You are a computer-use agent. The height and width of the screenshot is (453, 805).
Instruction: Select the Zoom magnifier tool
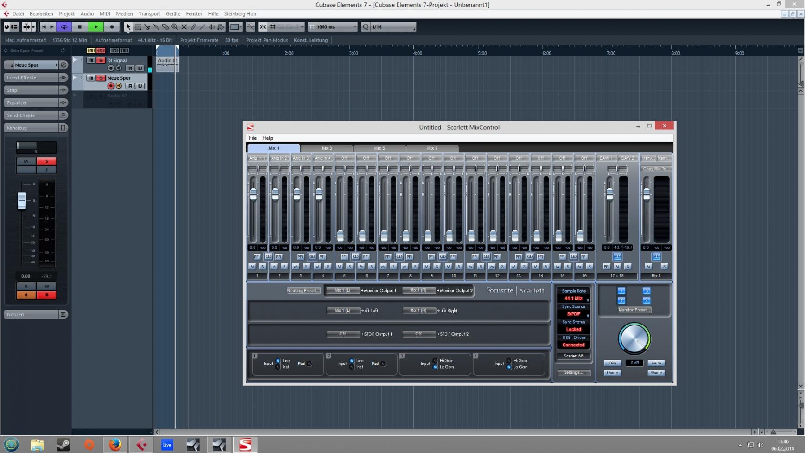tap(175, 27)
